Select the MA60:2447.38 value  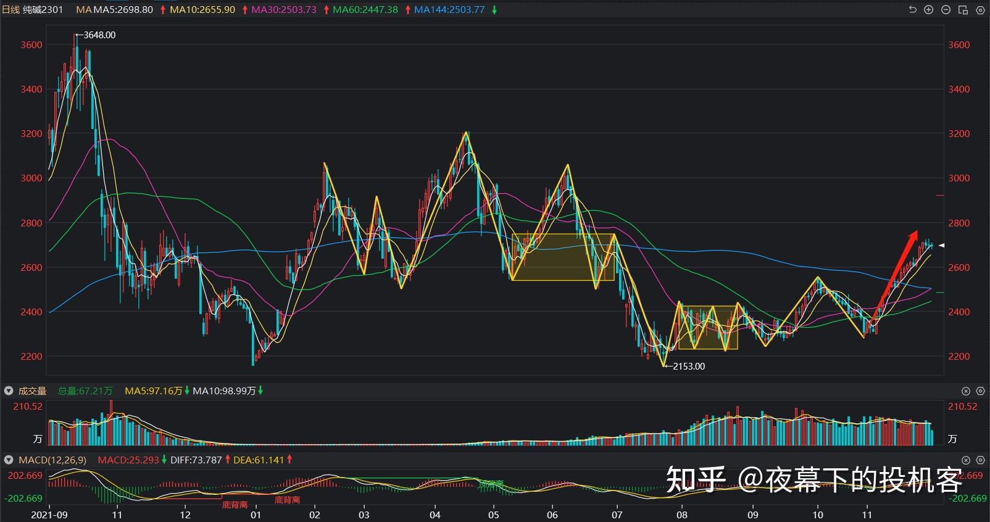[x=365, y=10]
